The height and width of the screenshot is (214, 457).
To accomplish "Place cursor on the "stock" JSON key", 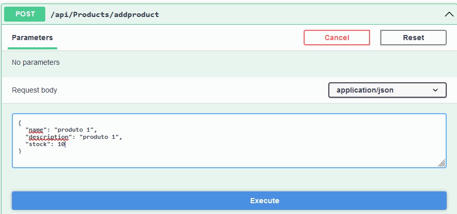I will 38,144.
